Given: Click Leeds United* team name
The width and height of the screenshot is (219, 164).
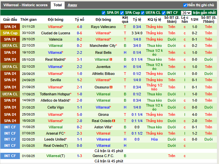Looking at the screenshot, I should coord(55,139).
